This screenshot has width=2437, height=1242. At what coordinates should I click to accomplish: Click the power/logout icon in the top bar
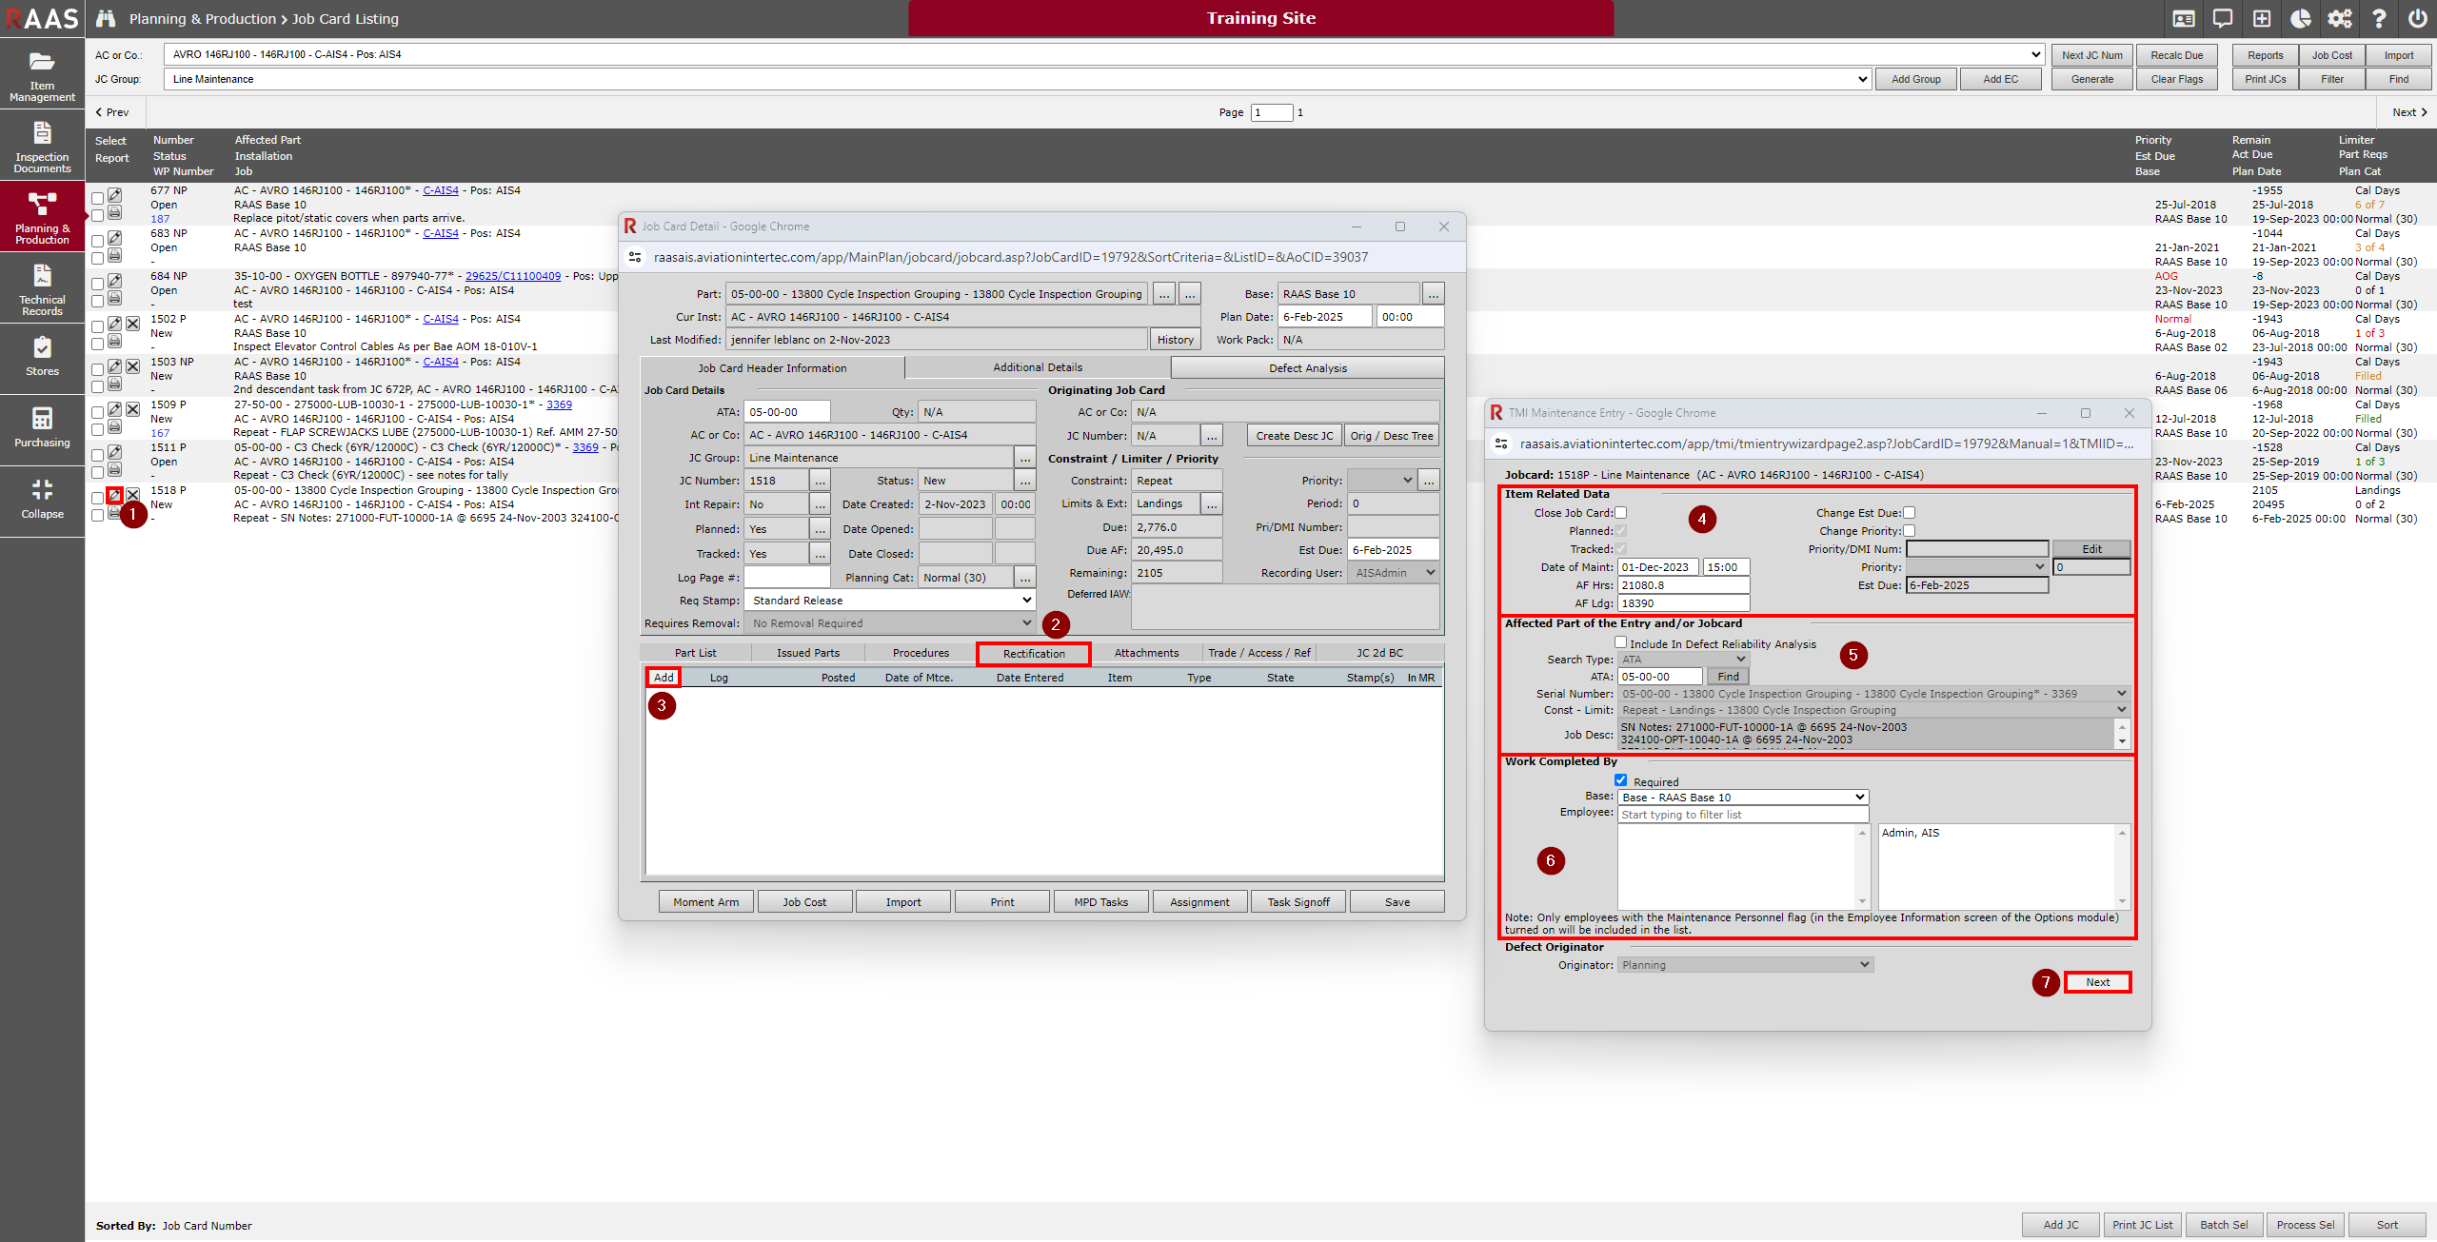(2417, 18)
